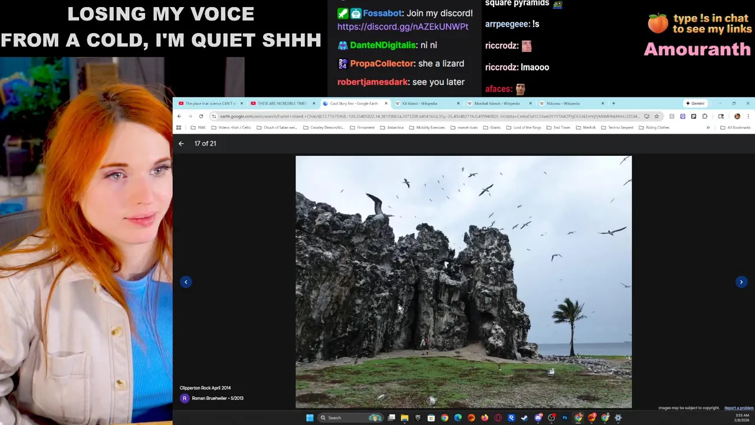755x425 pixels.
Task: Toggle the bookmark star in the address bar
Action: [656, 116]
